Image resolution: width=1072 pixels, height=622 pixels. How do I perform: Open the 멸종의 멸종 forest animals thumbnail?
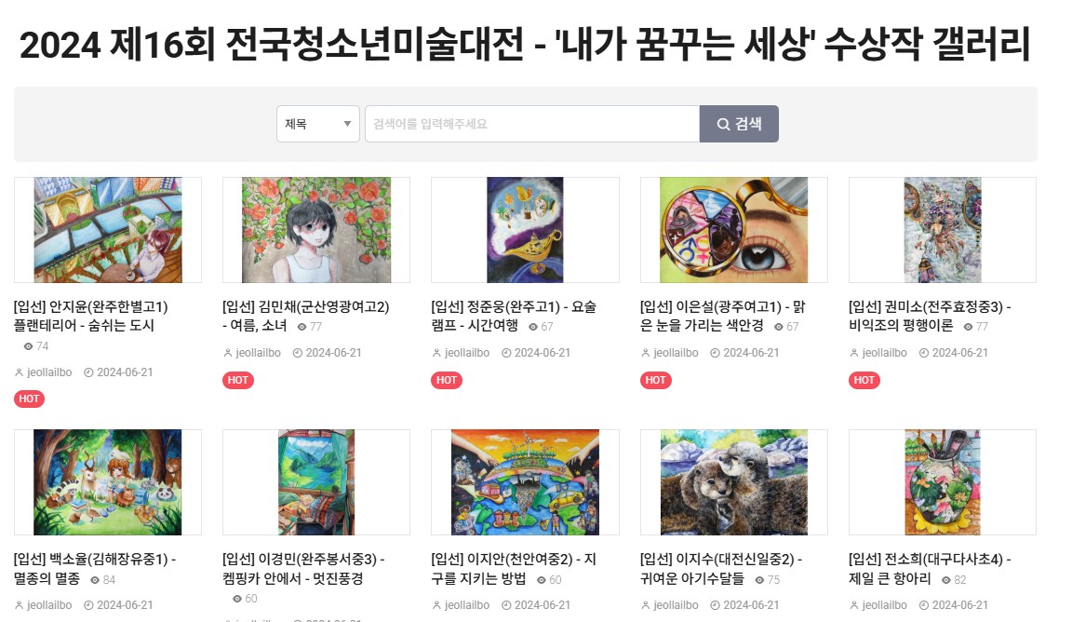pyautogui.click(x=107, y=482)
